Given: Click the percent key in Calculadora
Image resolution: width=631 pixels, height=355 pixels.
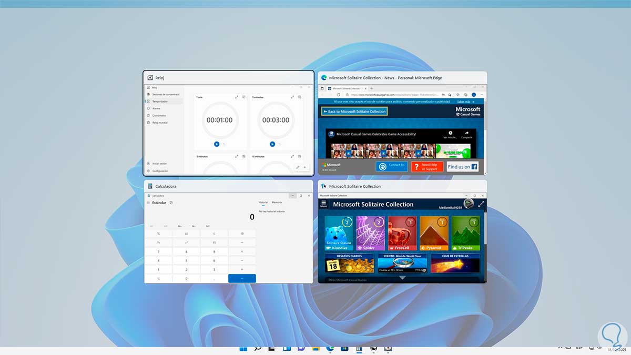Looking at the screenshot, I should click(x=158, y=234).
